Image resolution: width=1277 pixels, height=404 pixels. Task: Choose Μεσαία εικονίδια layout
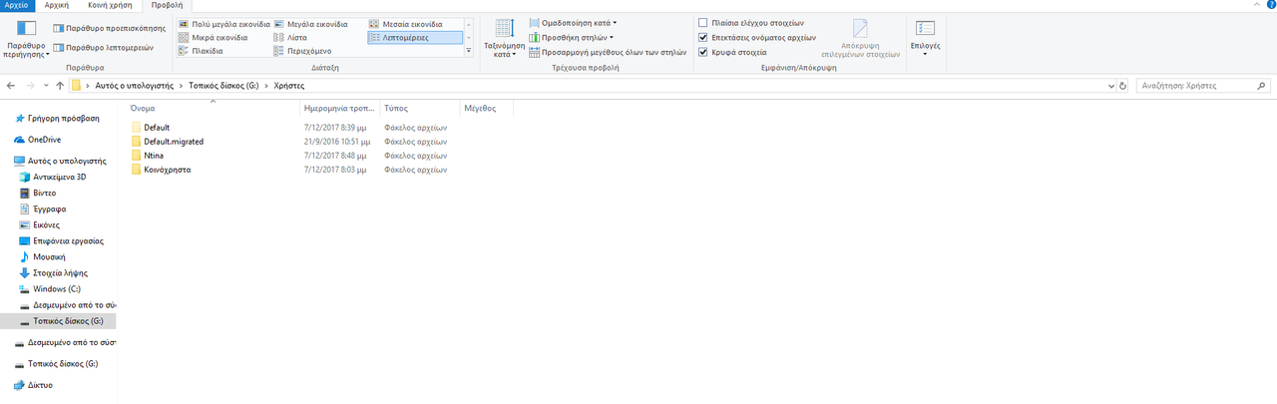click(x=407, y=22)
